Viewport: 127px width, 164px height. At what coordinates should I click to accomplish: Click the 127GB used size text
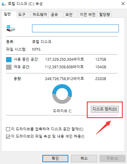point(101,59)
